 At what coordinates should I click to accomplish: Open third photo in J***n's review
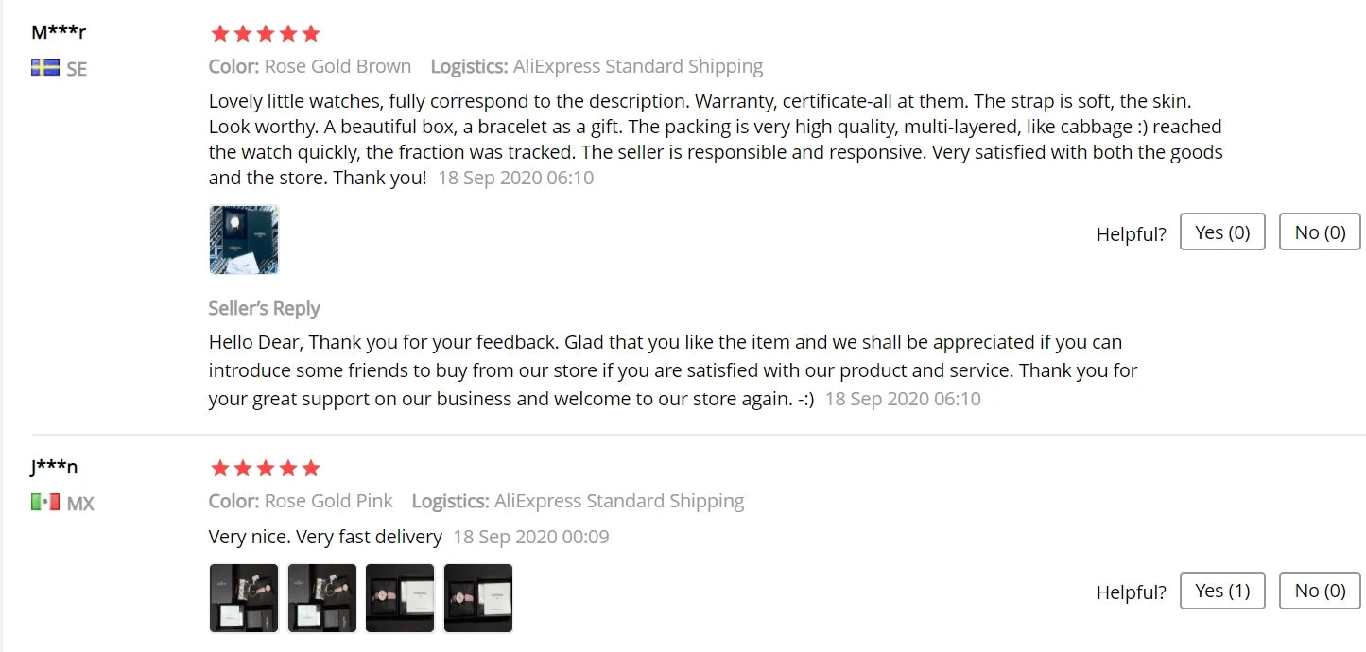400,598
